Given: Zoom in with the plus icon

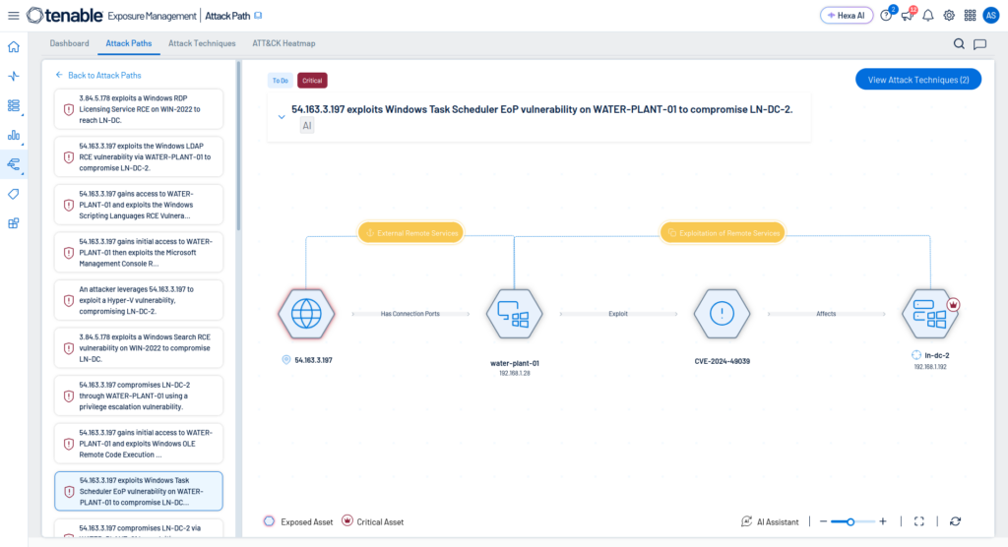Looking at the screenshot, I should (x=883, y=521).
